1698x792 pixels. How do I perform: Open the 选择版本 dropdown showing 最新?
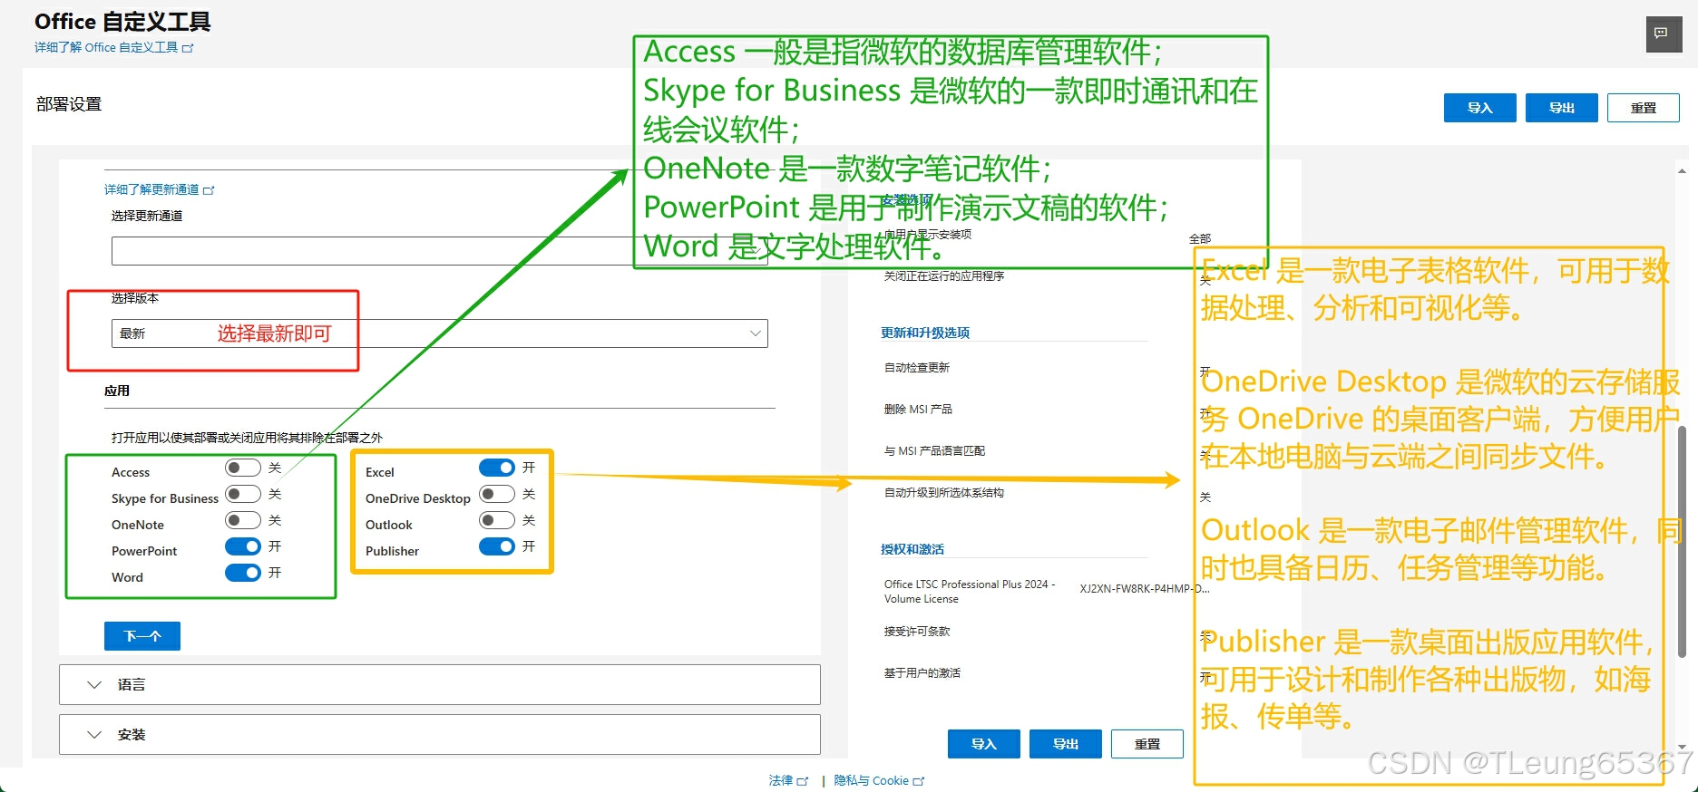click(x=440, y=333)
